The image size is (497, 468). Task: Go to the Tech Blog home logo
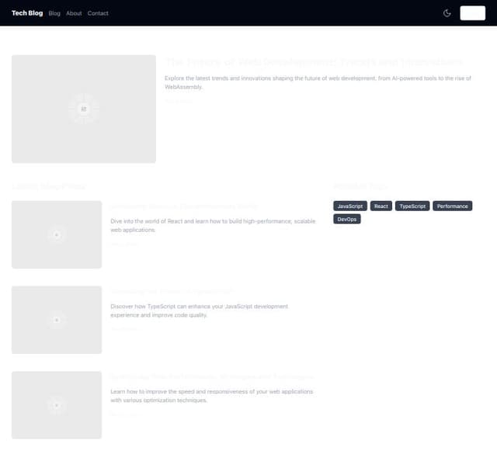27,13
